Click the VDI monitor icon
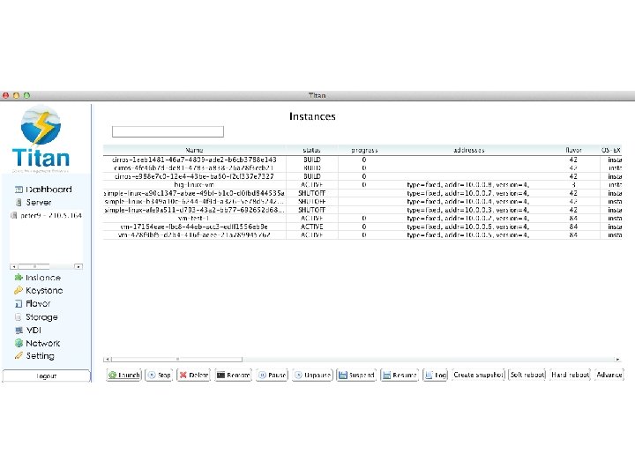 [x=19, y=331]
